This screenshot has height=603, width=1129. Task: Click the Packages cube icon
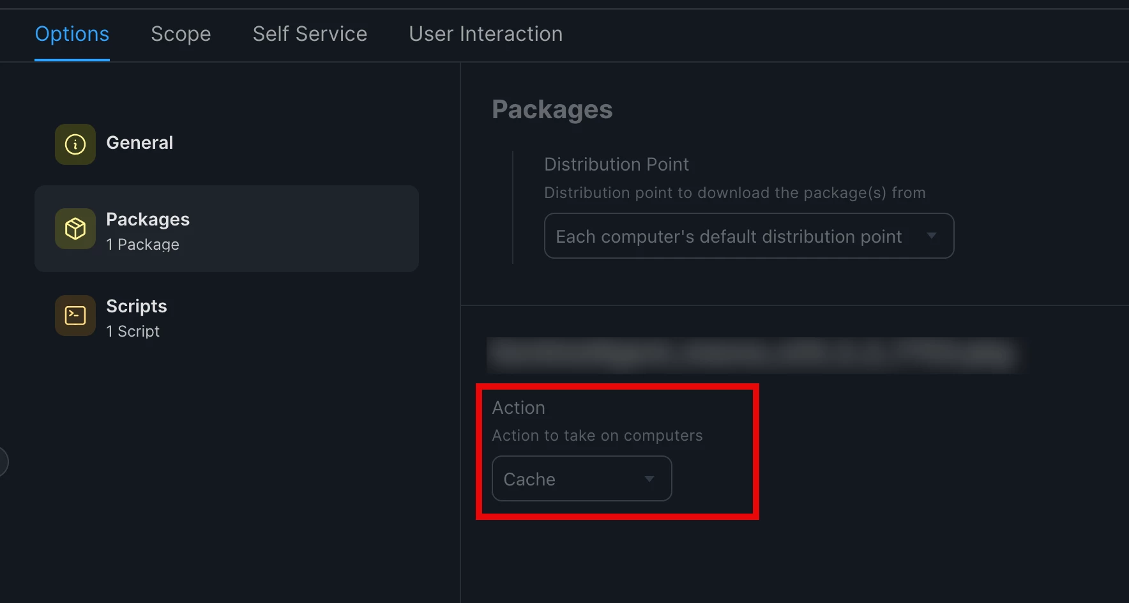(75, 229)
